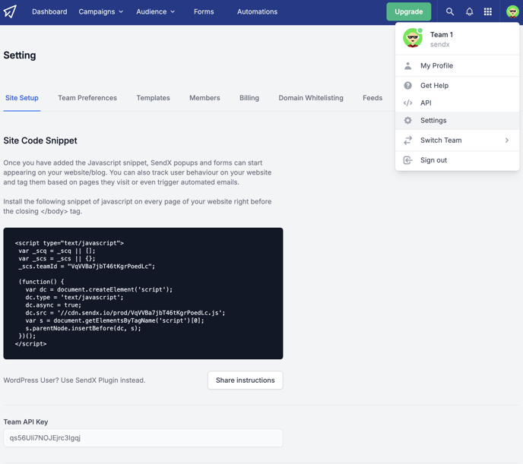Click the Team 1 avatar in dropdown
Image resolution: width=523 pixels, height=464 pixels.
413,38
